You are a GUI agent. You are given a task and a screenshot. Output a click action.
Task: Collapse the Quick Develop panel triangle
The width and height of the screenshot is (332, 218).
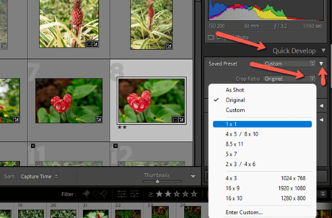click(x=323, y=50)
